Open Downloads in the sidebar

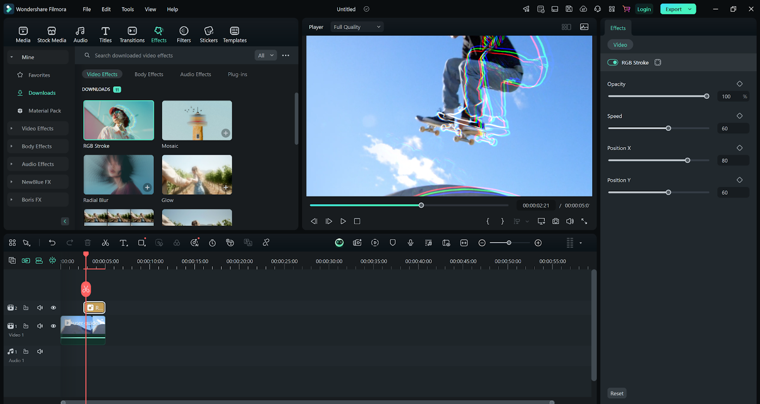(42, 93)
